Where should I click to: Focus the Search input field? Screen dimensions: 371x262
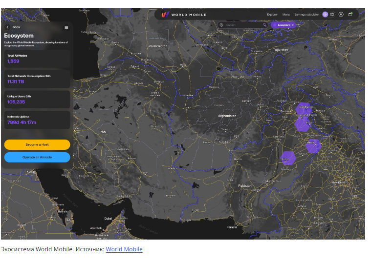(x=243, y=25)
